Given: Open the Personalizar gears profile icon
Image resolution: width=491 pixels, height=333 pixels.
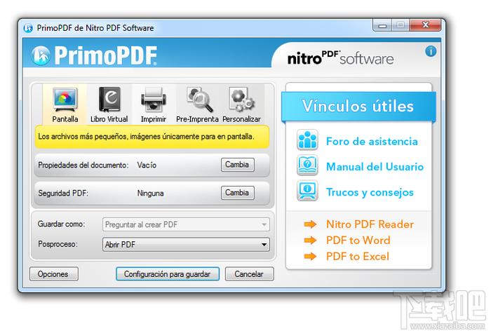Looking at the screenshot, I should pos(241,100).
